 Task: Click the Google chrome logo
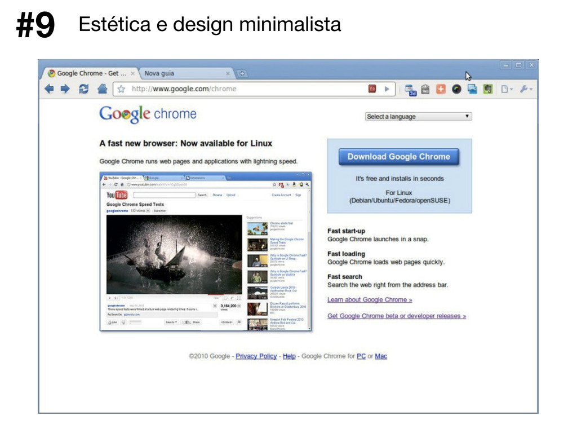click(148, 114)
